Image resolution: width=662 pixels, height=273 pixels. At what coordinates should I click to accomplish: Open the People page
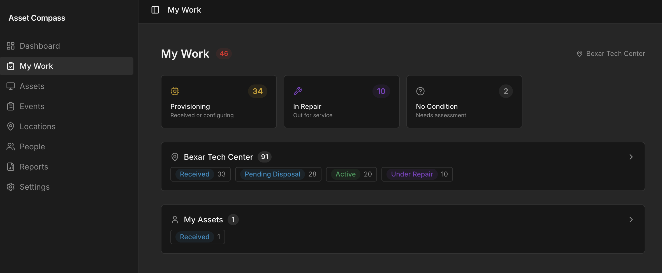pyautogui.click(x=67, y=147)
